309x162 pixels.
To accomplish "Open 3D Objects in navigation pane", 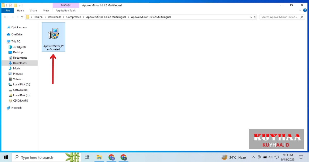I will click(x=17, y=47).
